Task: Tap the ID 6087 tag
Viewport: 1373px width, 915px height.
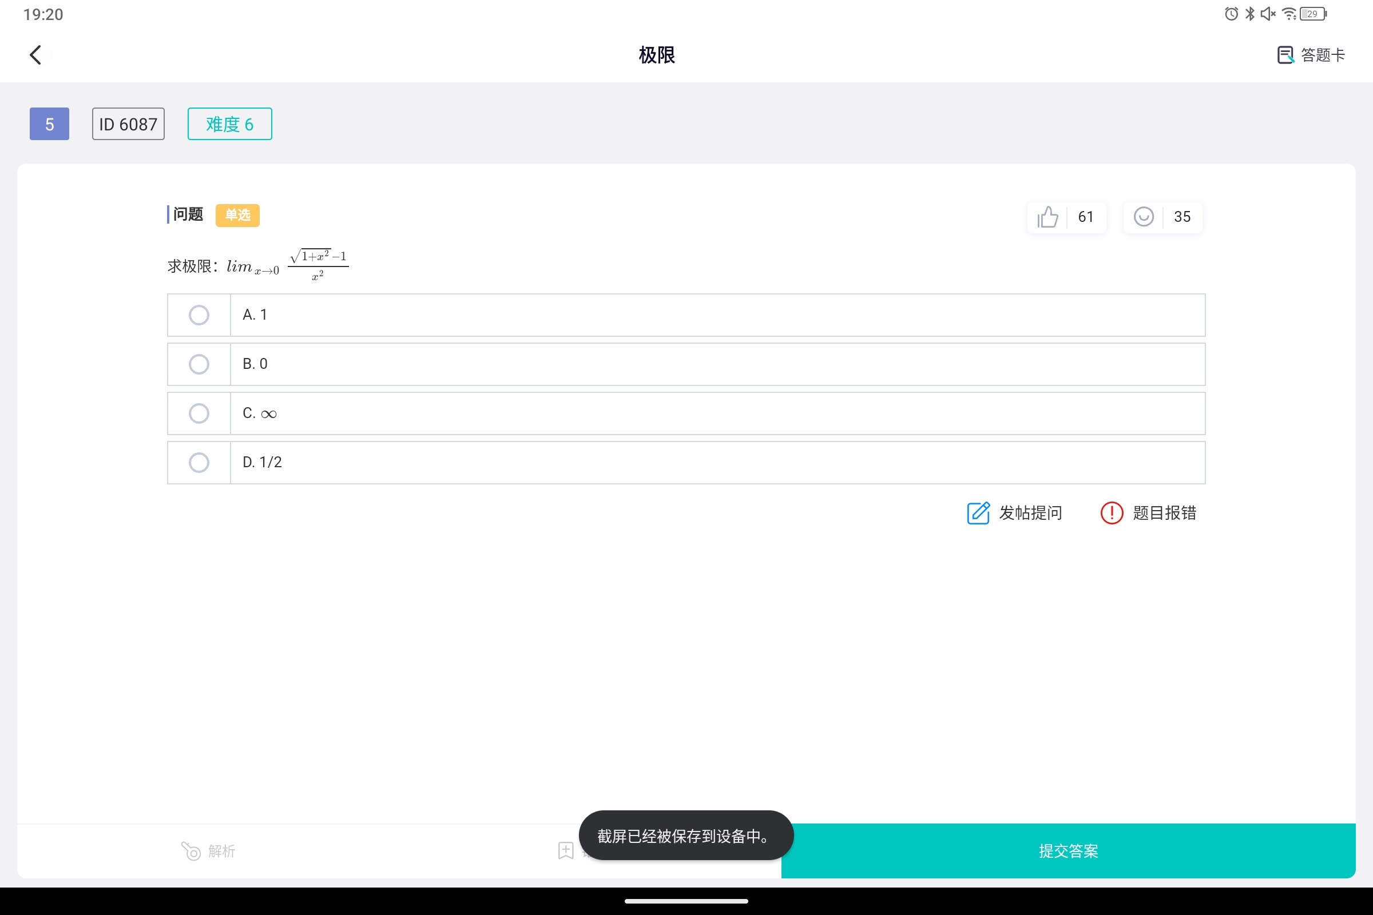Action: point(128,124)
